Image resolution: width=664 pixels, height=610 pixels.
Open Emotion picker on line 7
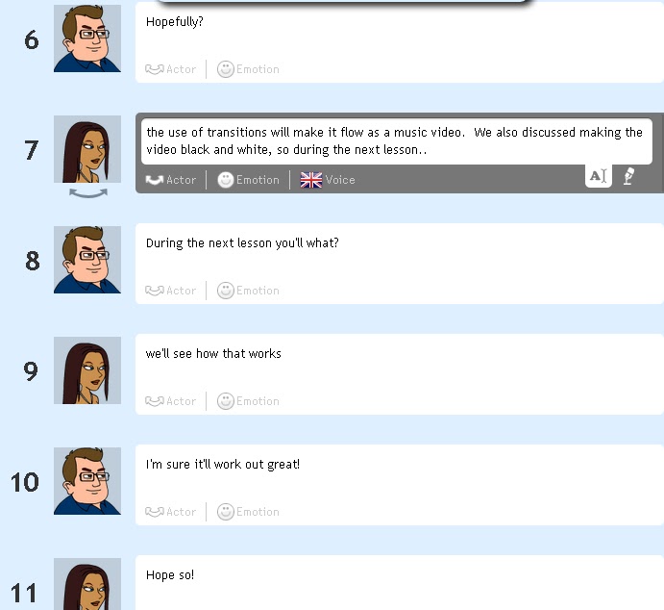248,180
